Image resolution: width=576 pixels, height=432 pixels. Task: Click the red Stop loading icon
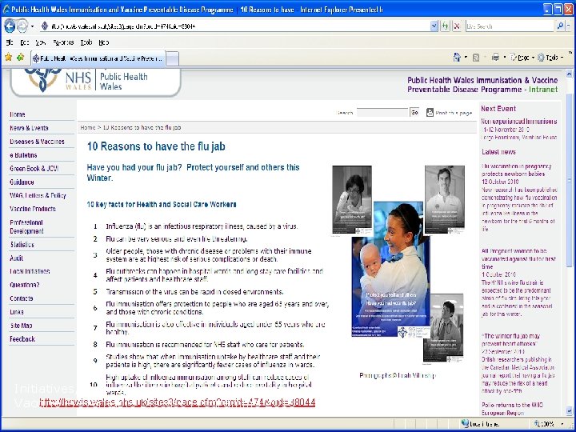tap(457, 26)
